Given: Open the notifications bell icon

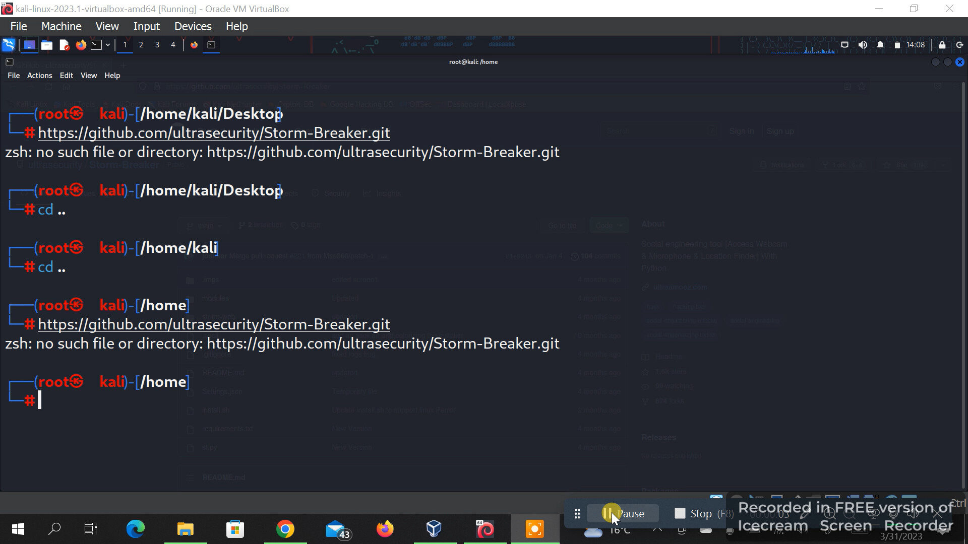Looking at the screenshot, I should [880, 45].
